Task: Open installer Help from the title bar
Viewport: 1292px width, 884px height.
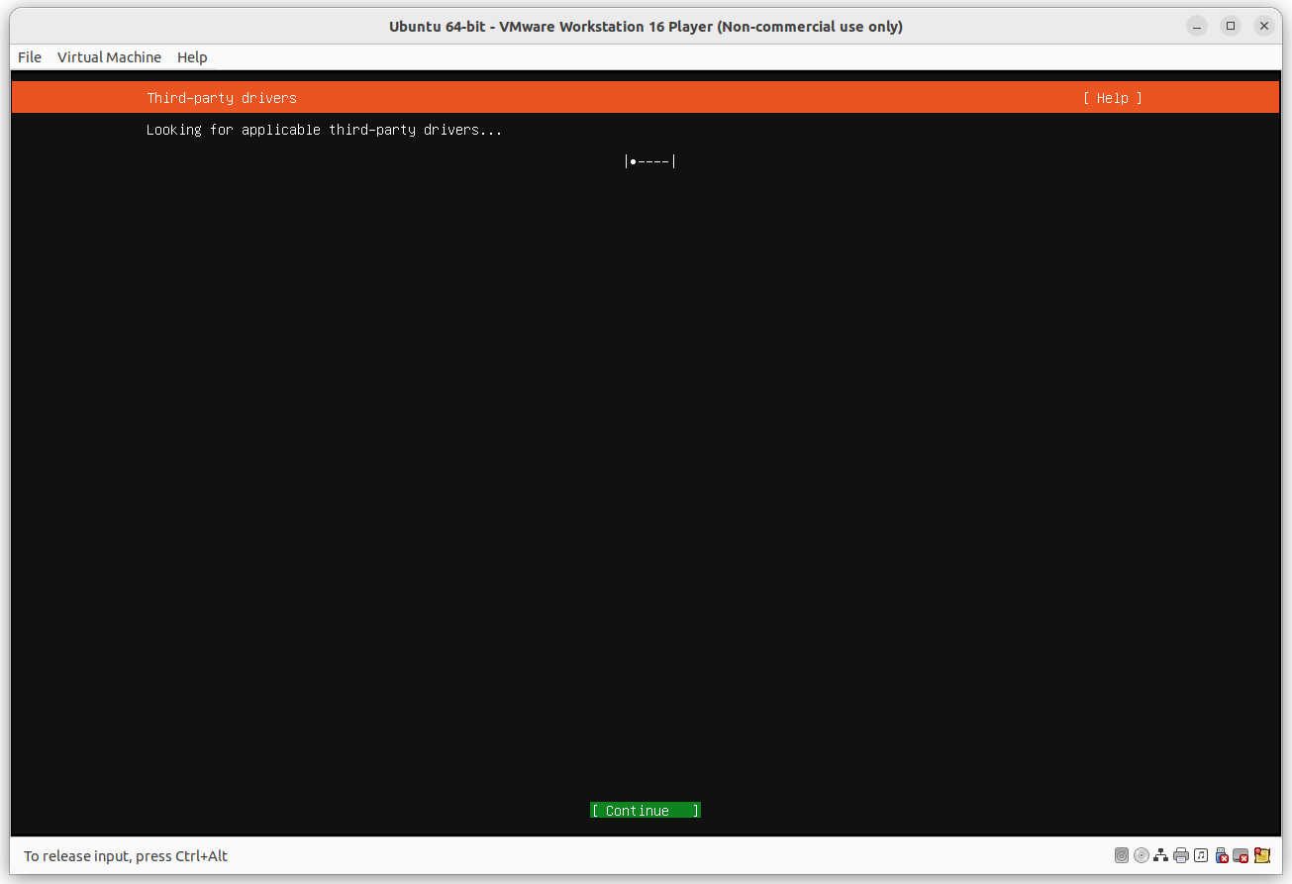Action: pos(1113,97)
